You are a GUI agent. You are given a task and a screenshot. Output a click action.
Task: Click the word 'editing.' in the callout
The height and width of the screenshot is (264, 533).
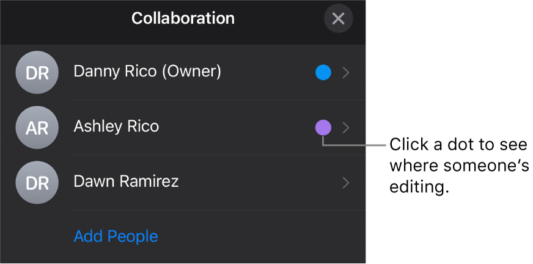coord(419,187)
